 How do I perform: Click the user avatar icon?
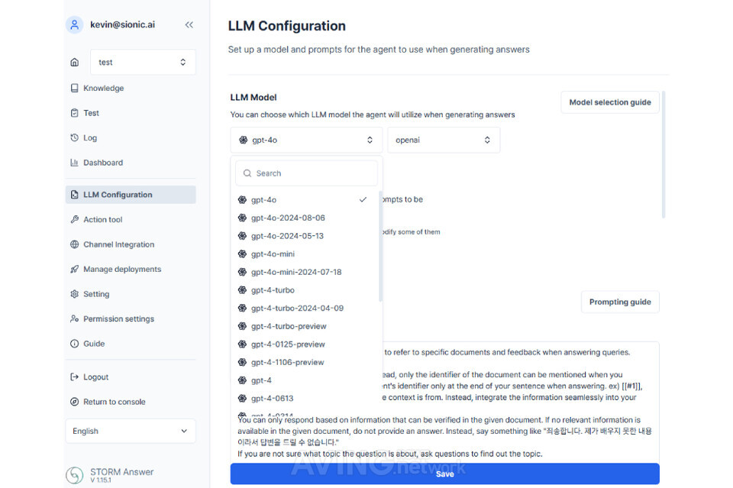[x=74, y=24]
